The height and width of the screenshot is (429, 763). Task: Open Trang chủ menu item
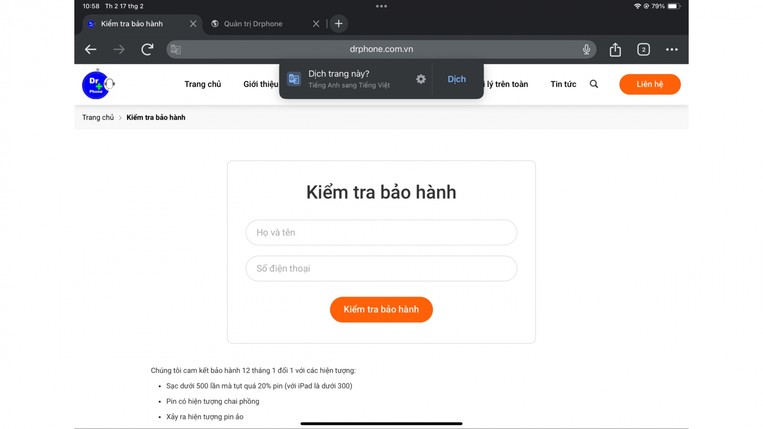pyautogui.click(x=202, y=84)
